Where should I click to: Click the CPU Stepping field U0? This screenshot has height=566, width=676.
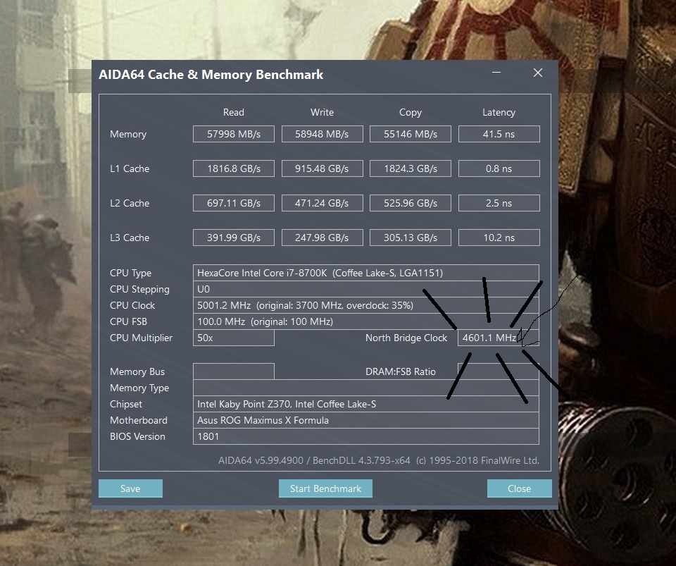point(366,289)
